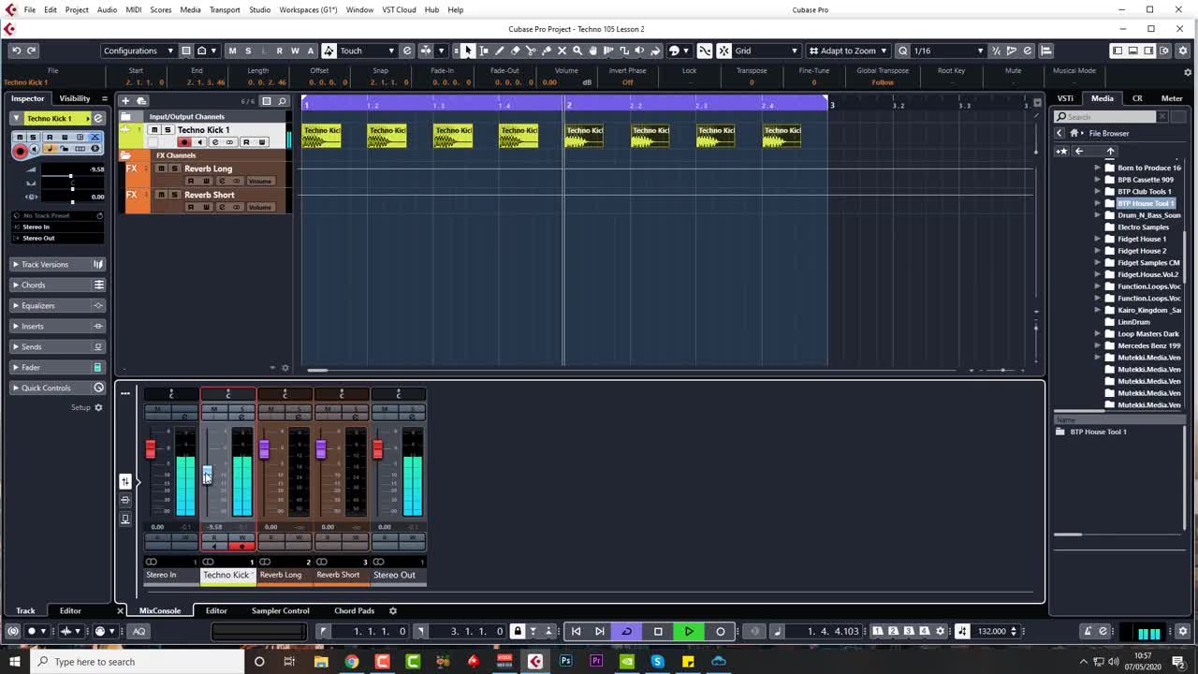Select the Draw pencil tool

[500, 51]
